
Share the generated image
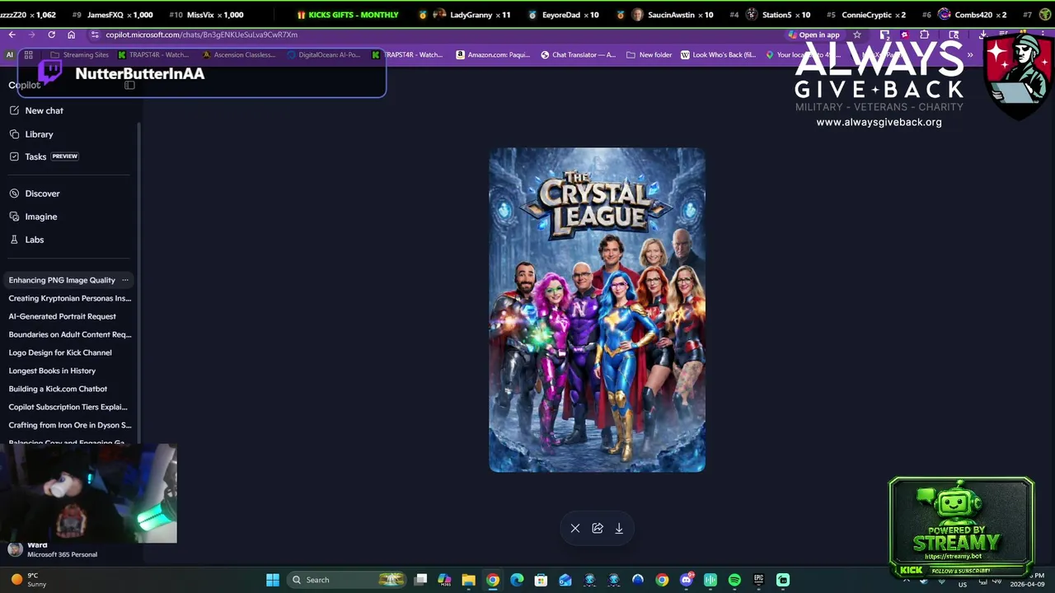tap(598, 529)
